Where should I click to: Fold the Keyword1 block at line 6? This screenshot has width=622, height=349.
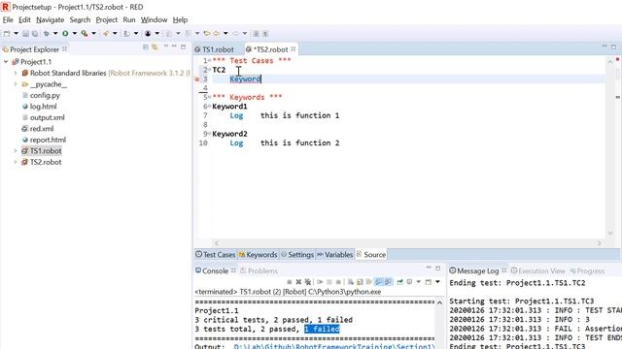click(x=210, y=107)
